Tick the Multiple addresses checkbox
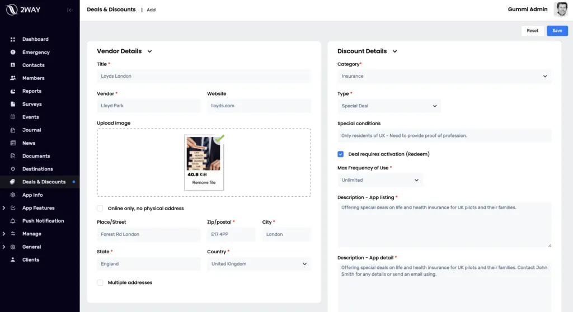The height and width of the screenshot is (312, 573). pyautogui.click(x=100, y=282)
